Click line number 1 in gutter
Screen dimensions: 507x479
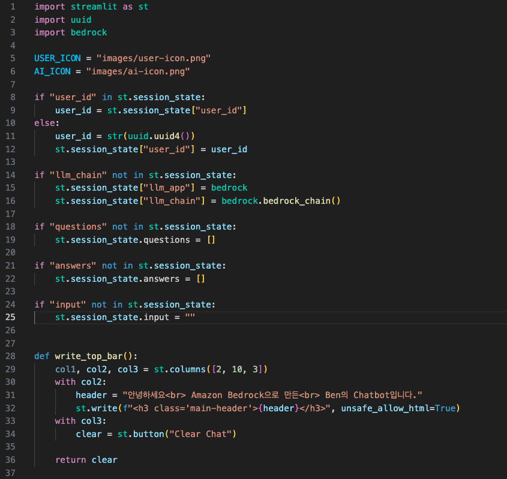(x=13, y=7)
